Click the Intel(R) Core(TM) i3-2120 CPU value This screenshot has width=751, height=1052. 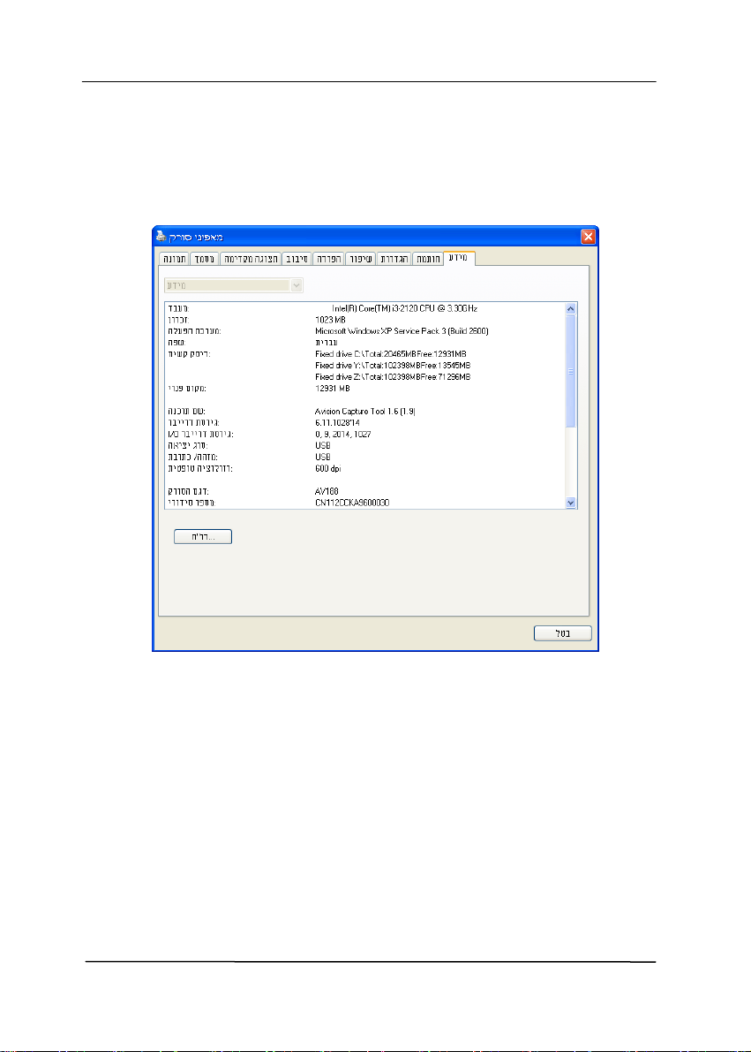(404, 308)
